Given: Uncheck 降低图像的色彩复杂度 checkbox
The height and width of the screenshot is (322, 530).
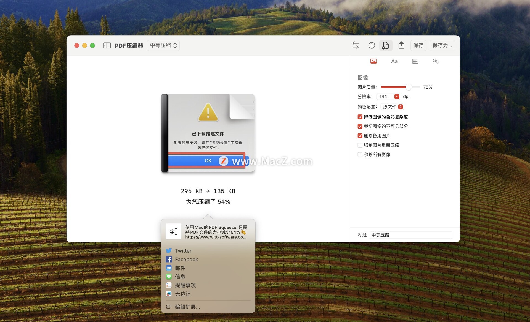Looking at the screenshot, I should 360,117.
